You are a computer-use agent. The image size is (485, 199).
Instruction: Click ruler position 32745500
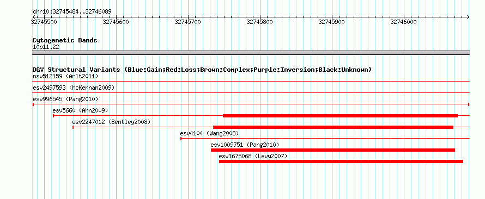(x=44, y=22)
